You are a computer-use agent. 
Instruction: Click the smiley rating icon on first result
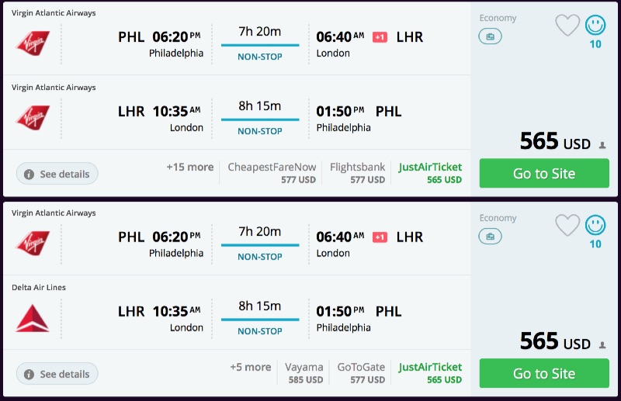click(x=595, y=26)
